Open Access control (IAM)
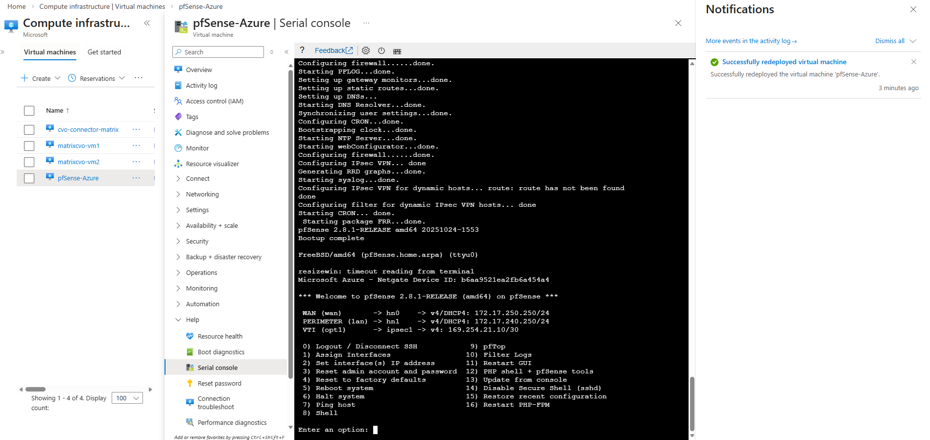Image resolution: width=930 pixels, height=440 pixels. pos(215,101)
